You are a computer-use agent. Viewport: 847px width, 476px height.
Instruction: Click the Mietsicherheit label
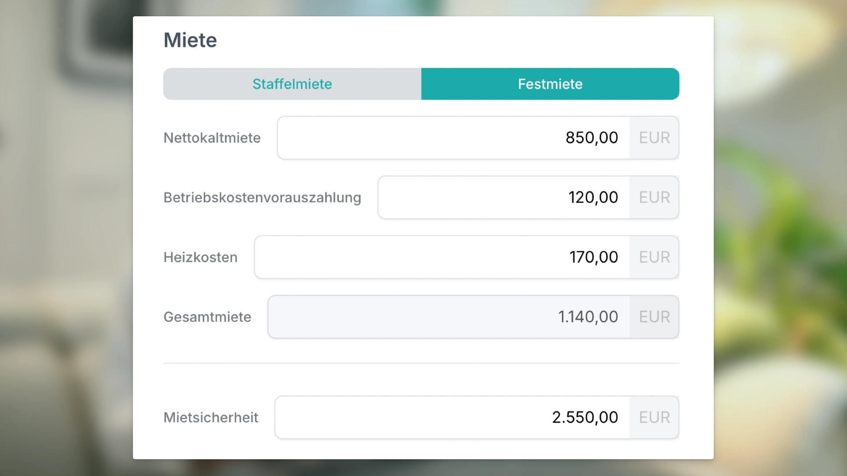tap(210, 417)
